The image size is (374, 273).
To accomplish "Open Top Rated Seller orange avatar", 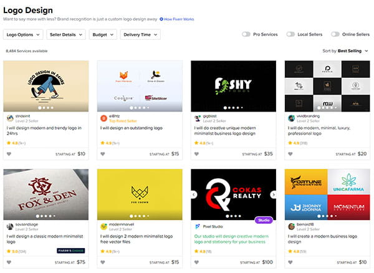I will (103, 118).
